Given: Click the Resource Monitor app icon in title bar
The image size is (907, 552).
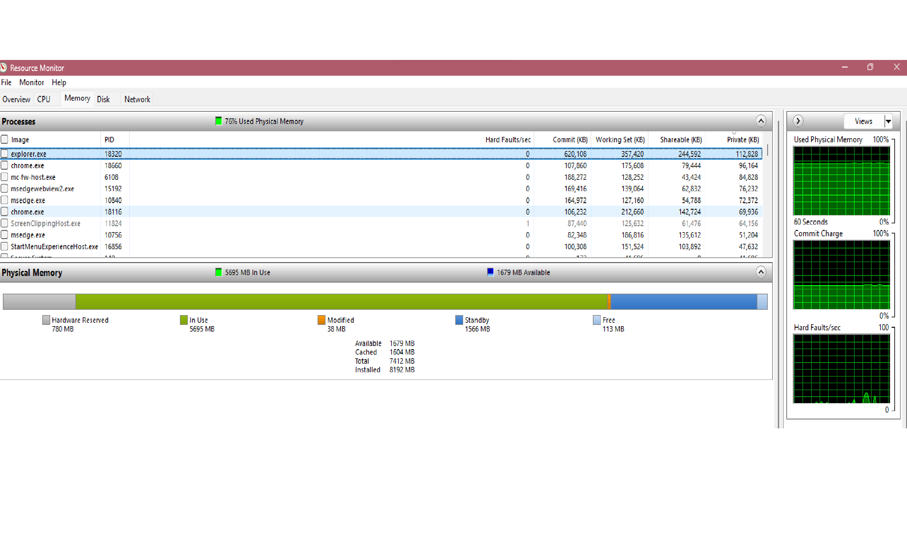Looking at the screenshot, I should (x=3, y=68).
